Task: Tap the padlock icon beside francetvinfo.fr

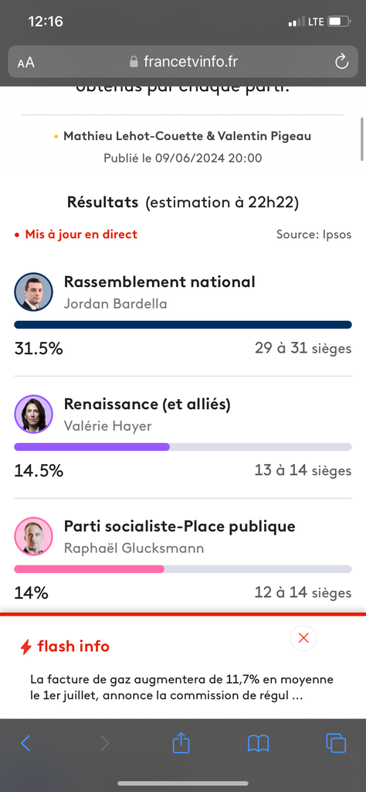Action: click(134, 62)
